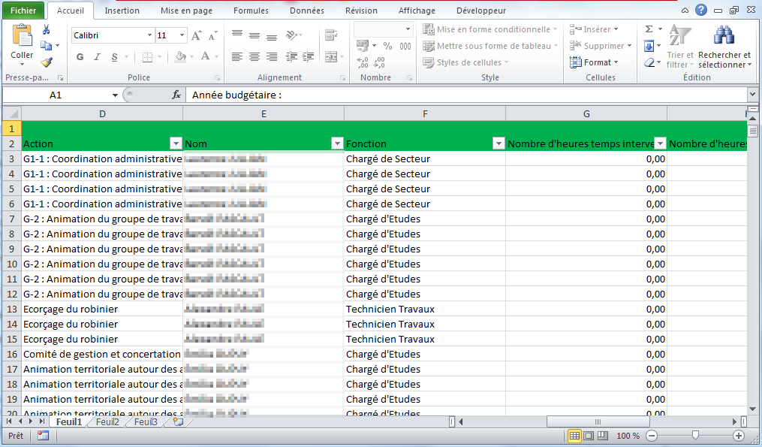Screen dimensions: 762x447
Task: Toggle bold formatting (G)
Action: point(80,57)
